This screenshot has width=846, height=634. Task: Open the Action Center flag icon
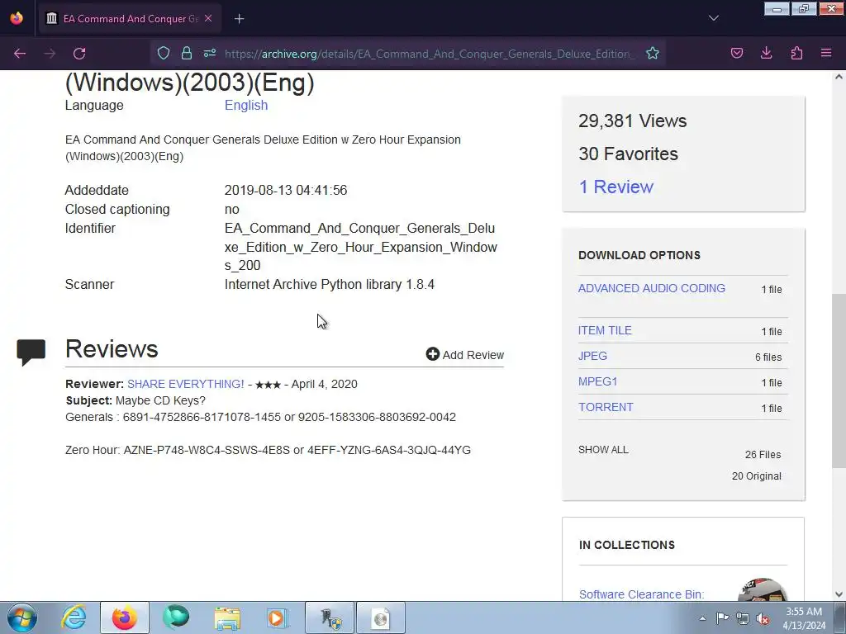[x=722, y=618]
